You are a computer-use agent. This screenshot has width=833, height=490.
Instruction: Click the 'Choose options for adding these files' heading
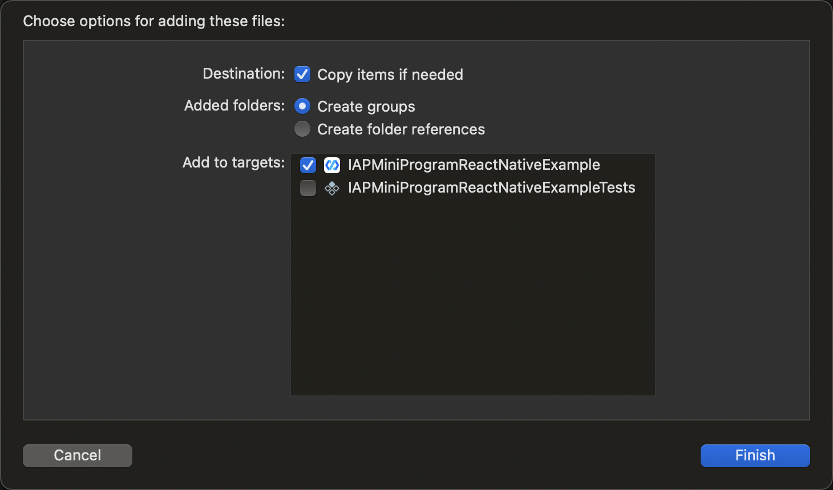[x=153, y=21]
